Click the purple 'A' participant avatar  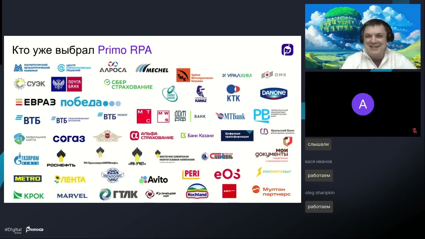tap(363, 104)
